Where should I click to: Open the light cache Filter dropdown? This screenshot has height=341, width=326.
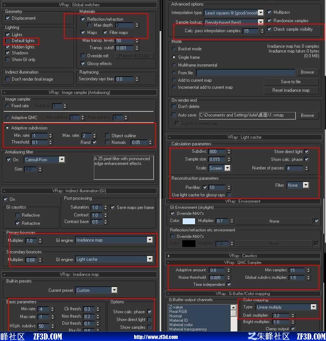coord(306,185)
